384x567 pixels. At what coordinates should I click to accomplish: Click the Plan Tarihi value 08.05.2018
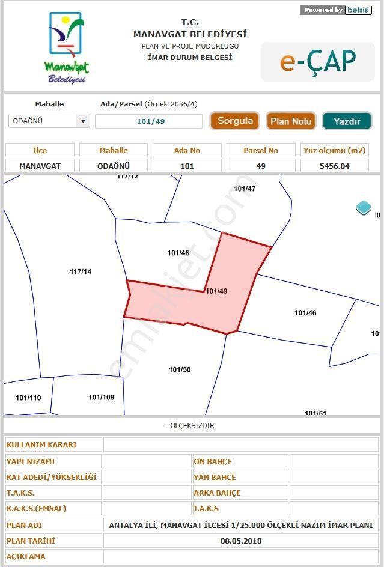coord(240,541)
